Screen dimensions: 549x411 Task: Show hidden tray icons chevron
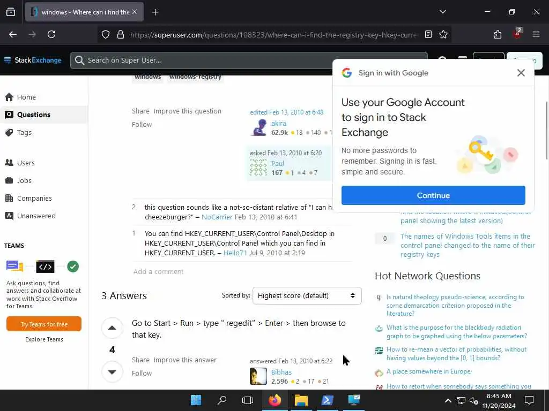tap(448, 400)
